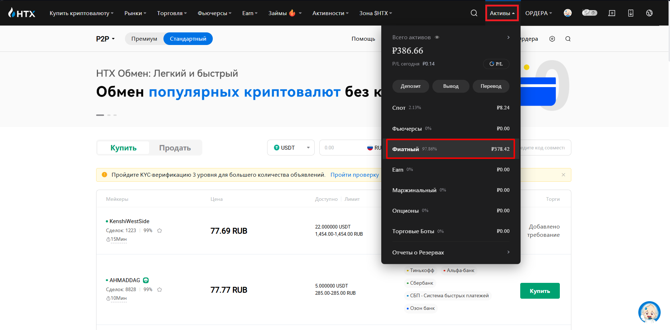Screen dimensions: 670x330
Task: Click AHMADDAG verified badge icon
Action: (146, 280)
